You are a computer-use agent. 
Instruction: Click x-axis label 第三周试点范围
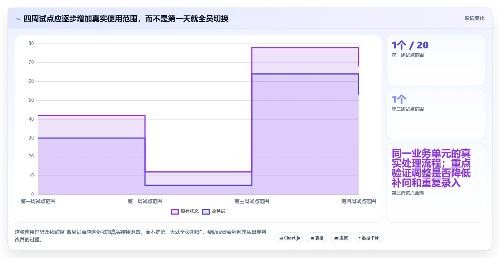[x=252, y=201]
